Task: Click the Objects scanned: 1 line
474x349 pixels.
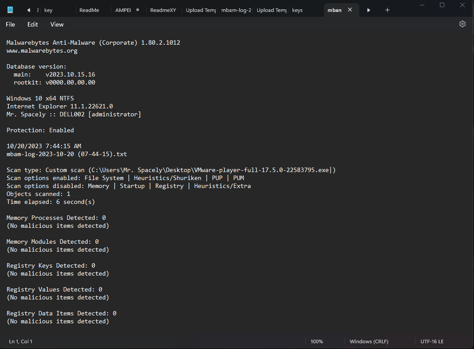Action: pos(39,194)
